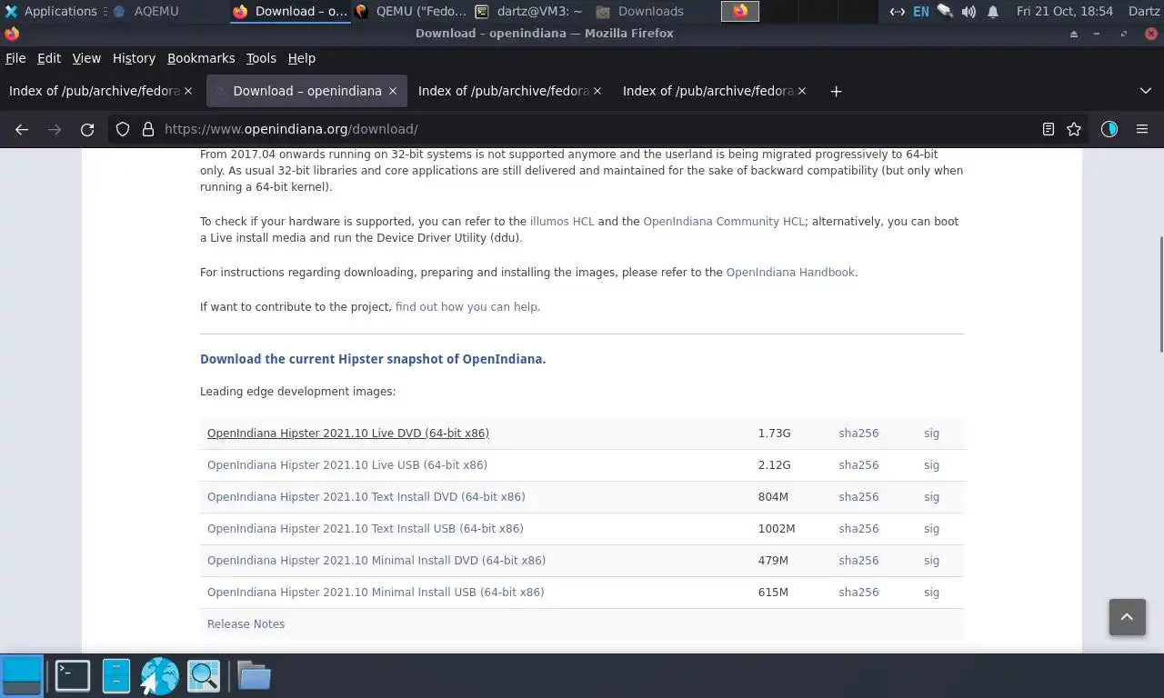Toggle reader view icon in address bar
1164x698 pixels.
coord(1048,129)
